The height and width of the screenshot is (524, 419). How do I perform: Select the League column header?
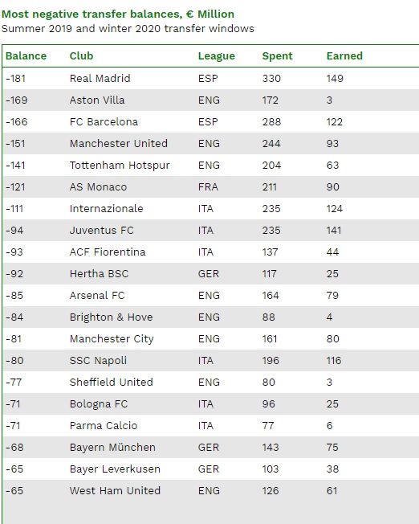tap(217, 55)
